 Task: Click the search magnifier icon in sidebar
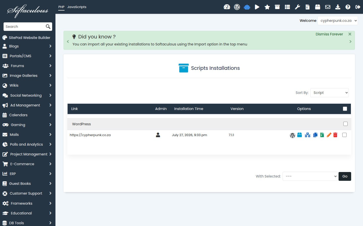48,27
